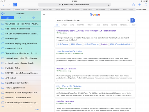Select the FLIGHTS results filter
This screenshot has width=149, height=112.
pyautogui.click(x=114, y=25)
